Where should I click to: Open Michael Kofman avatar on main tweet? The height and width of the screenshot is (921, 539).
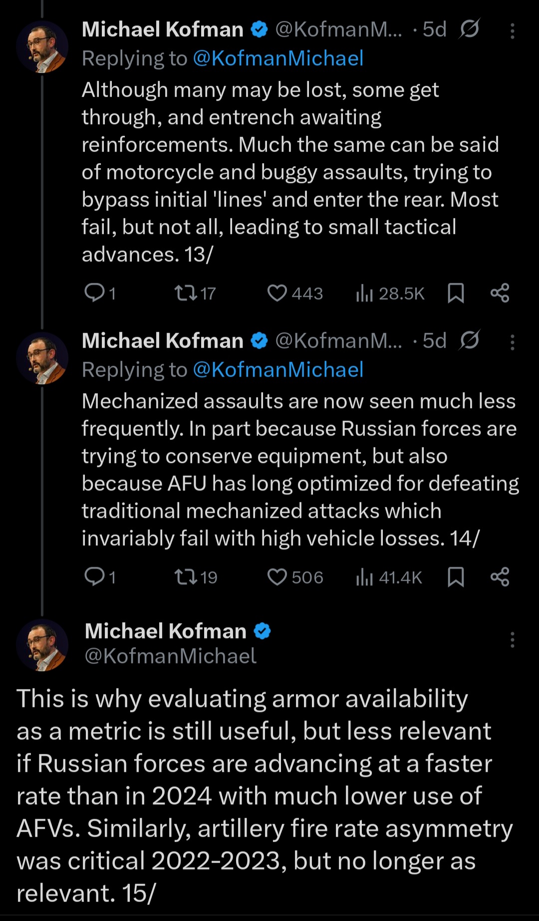click(x=42, y=645)
